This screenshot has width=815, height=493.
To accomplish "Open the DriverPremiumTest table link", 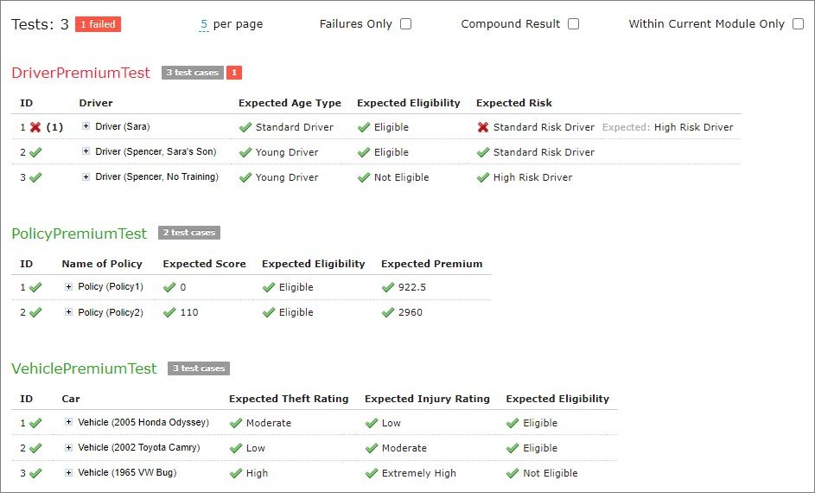I will click(x=80, y=73).
